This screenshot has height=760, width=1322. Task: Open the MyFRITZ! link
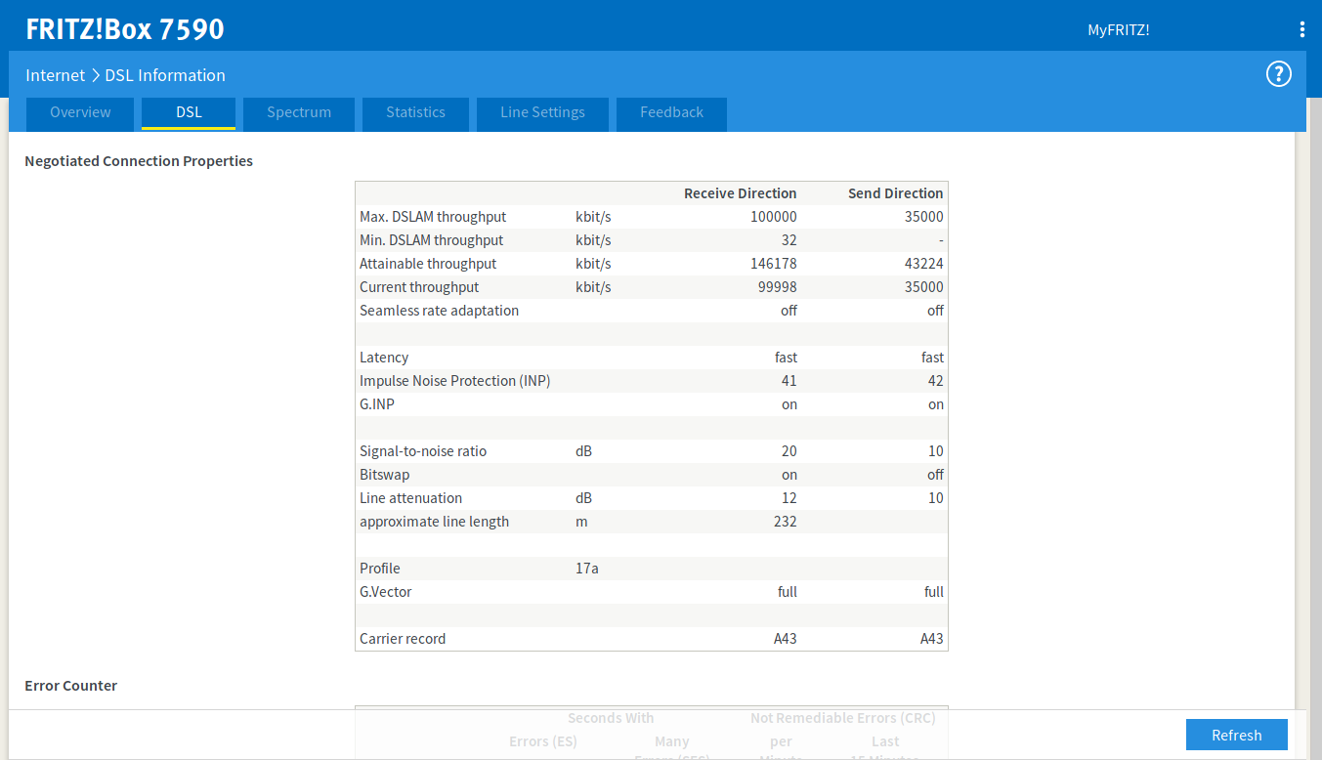click(x=1118, y=30)
